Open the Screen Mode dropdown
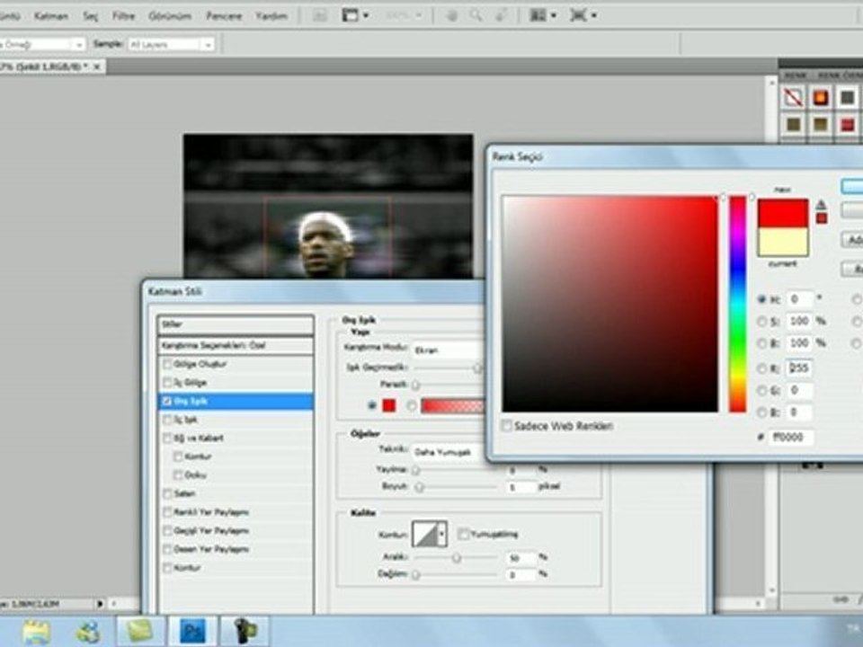Image resolution: width=863 pixels, height=647 pixels. pyautogui.click(x=583, y=15)
